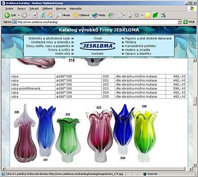Image resolution: width=198 pixels, height=177 pixels.
Task: Go to Úvod page link
Action: coord(98,38)
